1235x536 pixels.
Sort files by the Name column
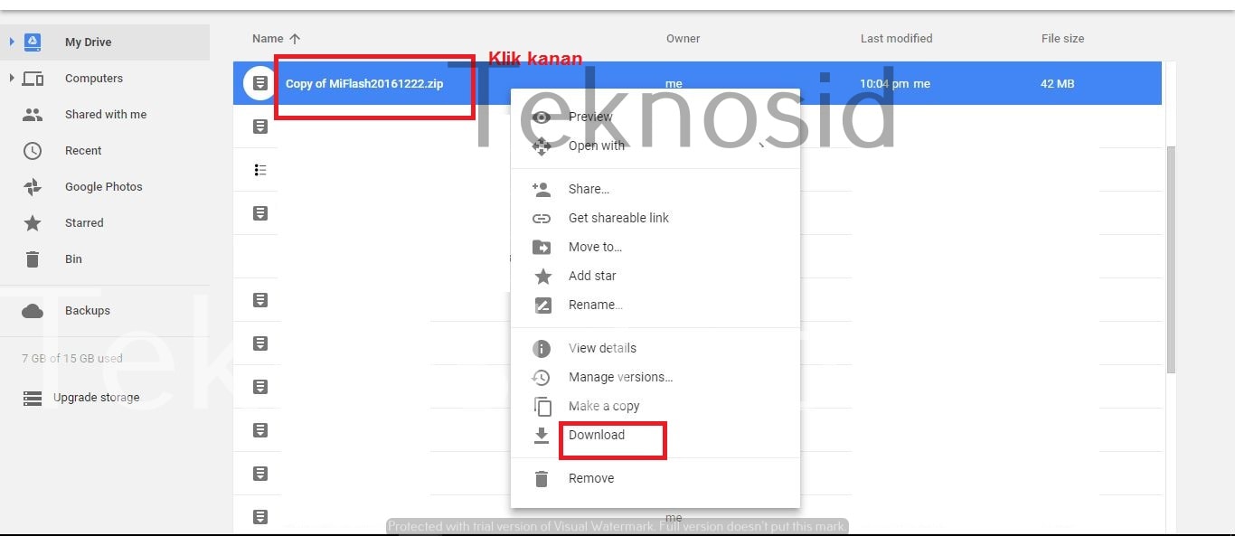268,39
